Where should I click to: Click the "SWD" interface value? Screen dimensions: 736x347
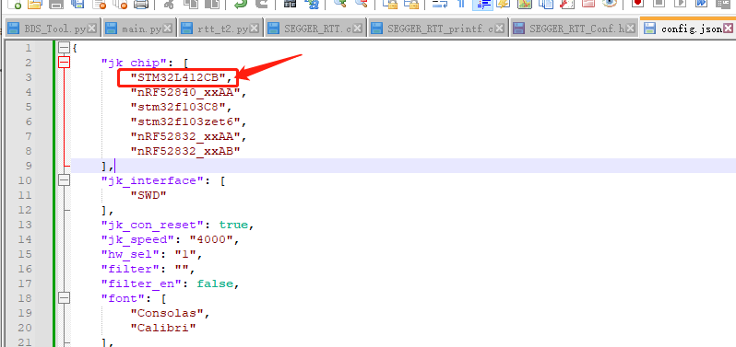point(148,195)
